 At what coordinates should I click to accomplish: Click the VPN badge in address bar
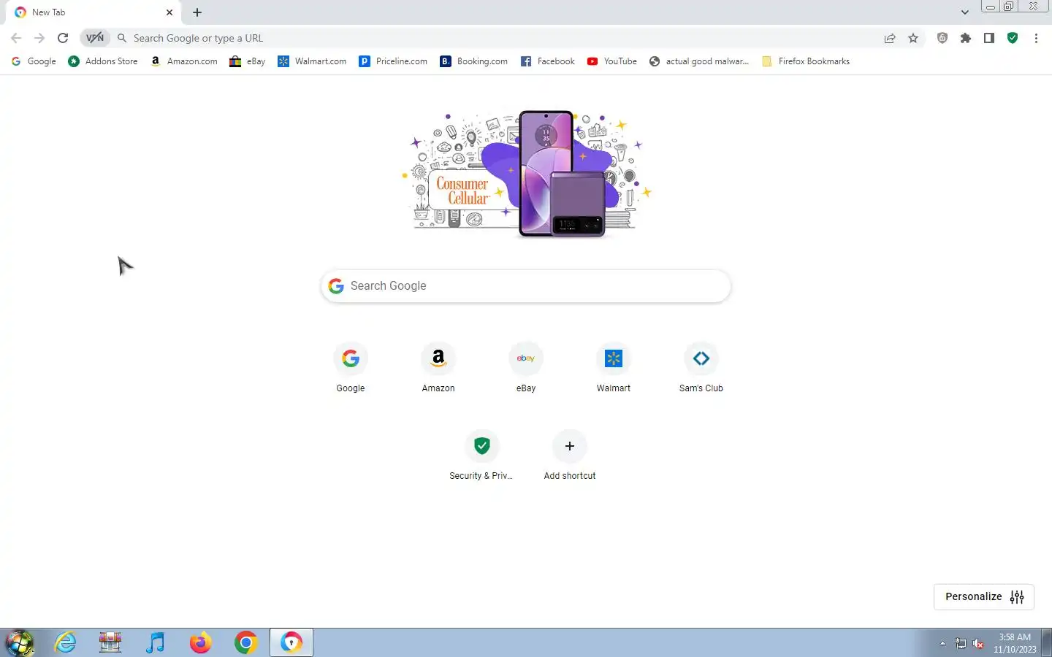[x=95, y=38]
